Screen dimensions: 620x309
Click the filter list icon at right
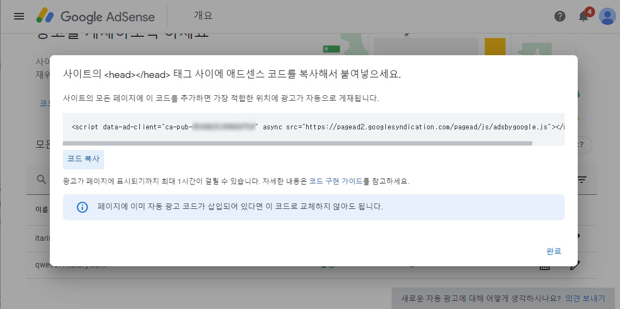pos(582,180)
